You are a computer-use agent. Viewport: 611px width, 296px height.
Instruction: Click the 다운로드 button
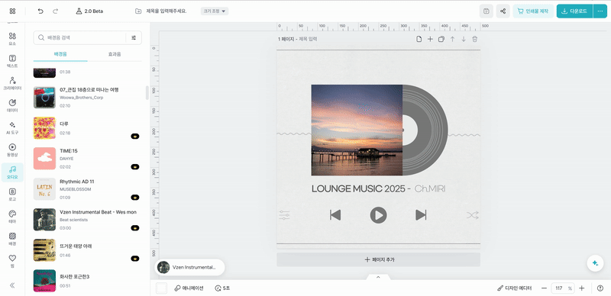(575, 11)
